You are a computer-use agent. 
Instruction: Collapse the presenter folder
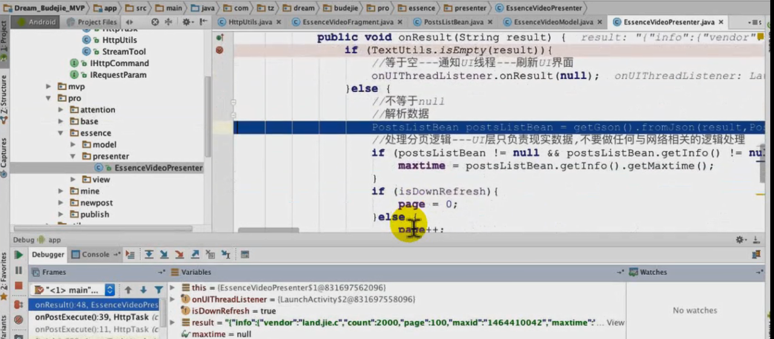(73, 157)
